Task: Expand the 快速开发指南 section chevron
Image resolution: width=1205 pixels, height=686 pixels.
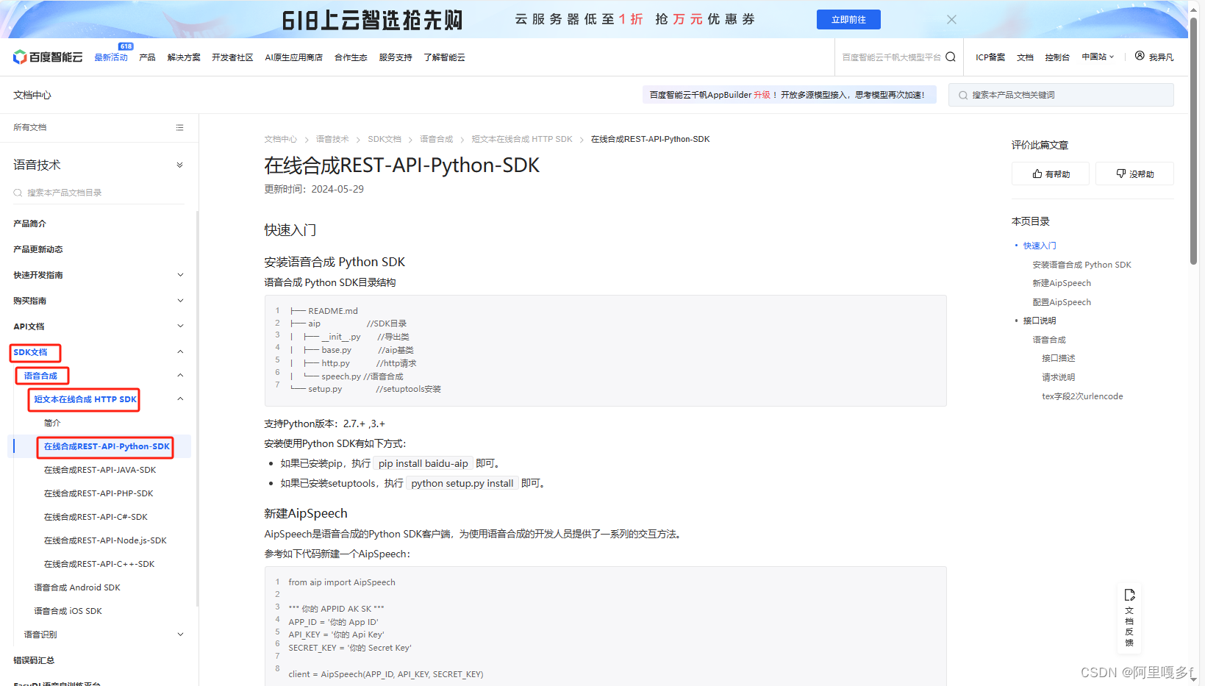Action: pyautogui.click(x=181, y=274)
